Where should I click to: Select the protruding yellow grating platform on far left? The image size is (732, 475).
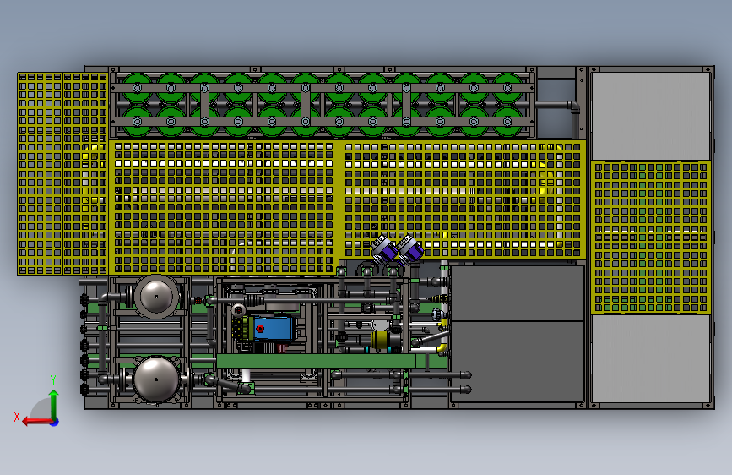point(62,173)
